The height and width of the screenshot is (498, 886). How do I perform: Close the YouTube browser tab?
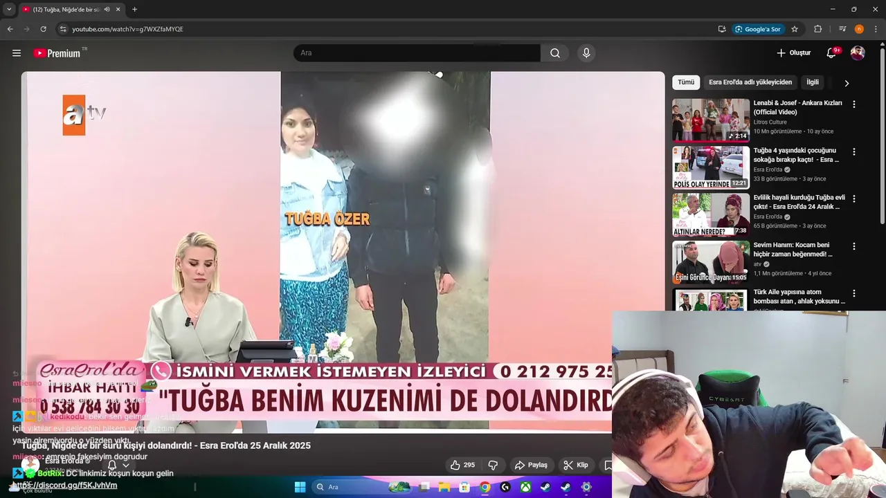118,10
